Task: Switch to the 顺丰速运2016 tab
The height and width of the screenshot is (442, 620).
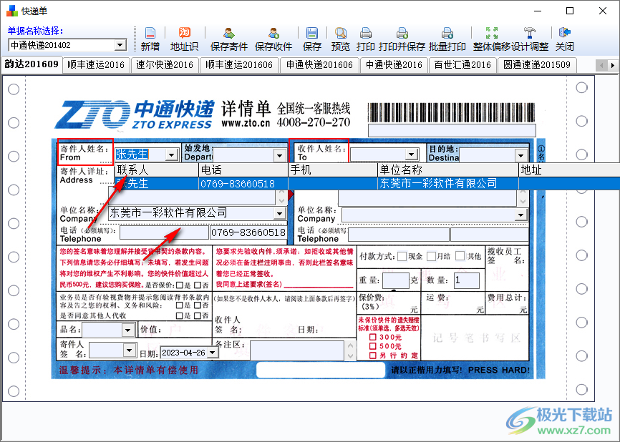Action: (96, 64)
